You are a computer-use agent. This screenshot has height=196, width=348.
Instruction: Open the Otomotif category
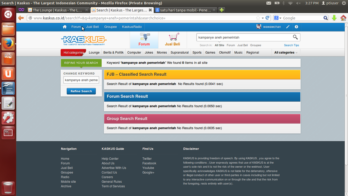225,53
